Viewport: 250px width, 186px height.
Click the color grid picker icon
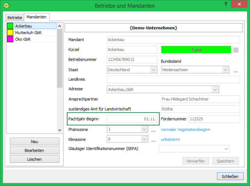236,50
